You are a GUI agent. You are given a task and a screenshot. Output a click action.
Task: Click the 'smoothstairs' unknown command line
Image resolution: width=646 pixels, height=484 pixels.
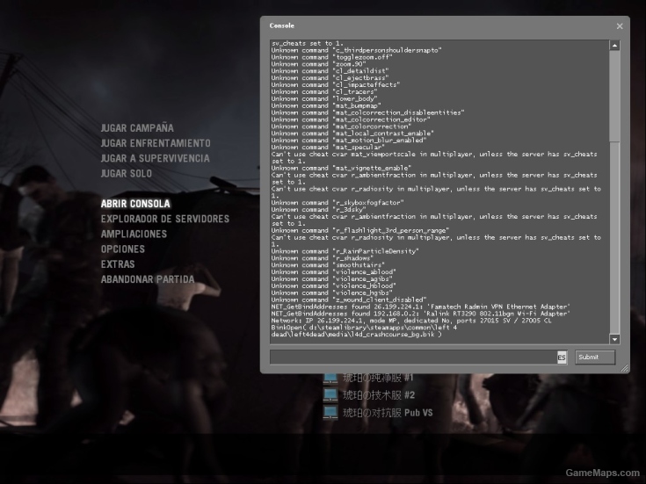[x=328, y=265]
